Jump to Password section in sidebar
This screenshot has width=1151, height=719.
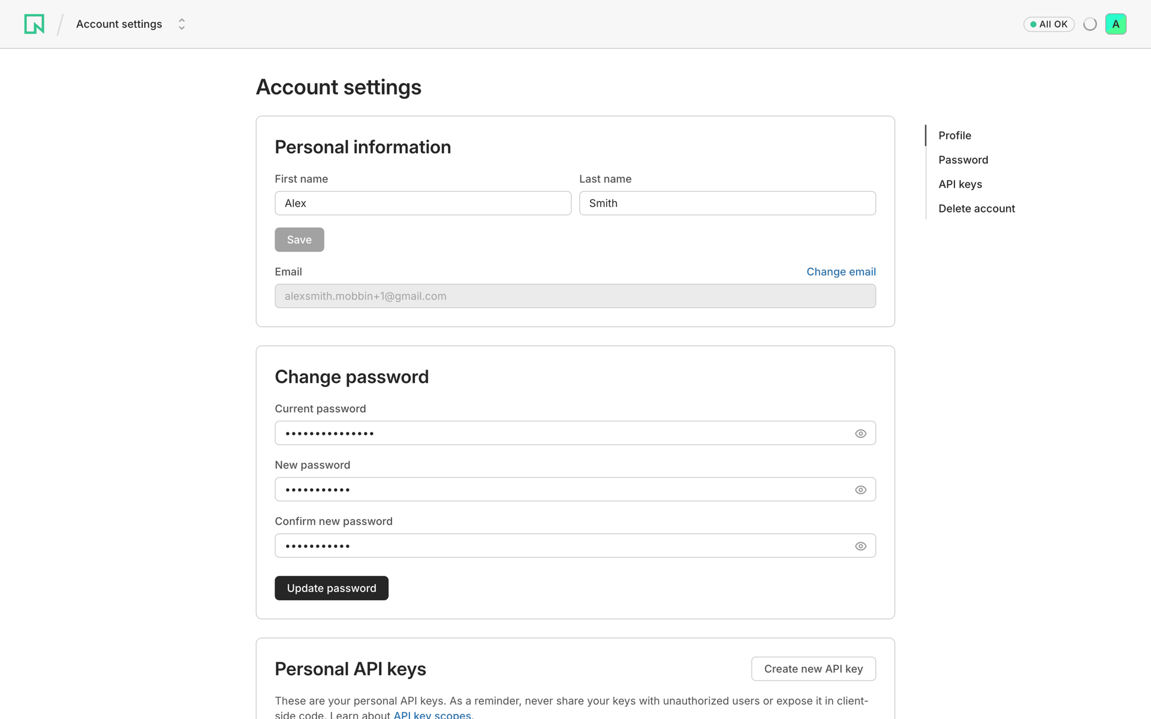(963, 160)
